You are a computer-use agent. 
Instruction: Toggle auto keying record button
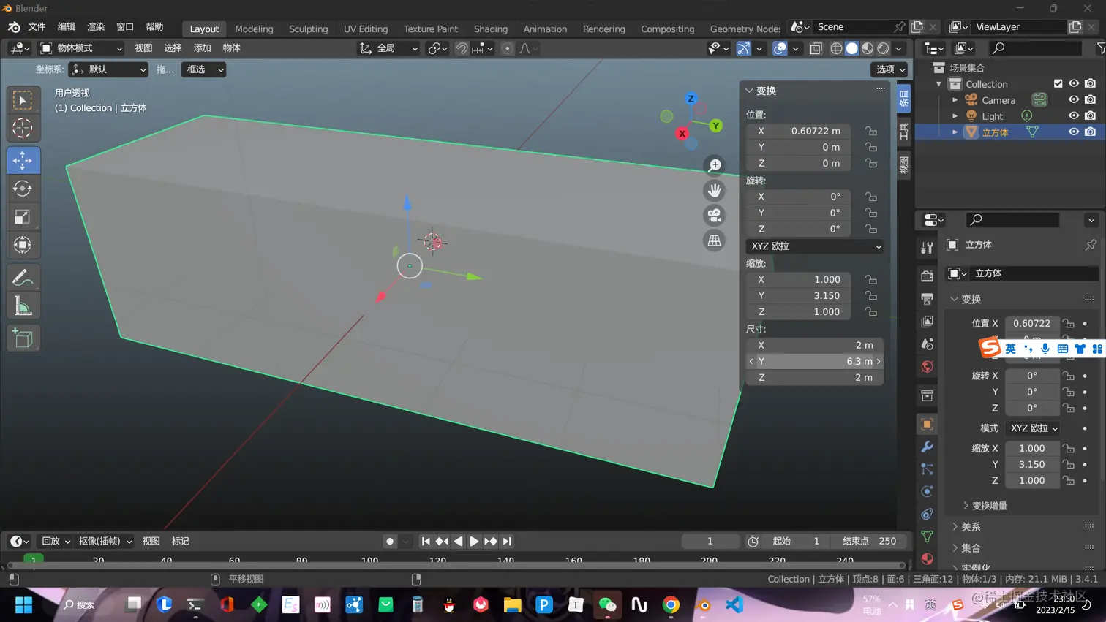pos(390,542)
